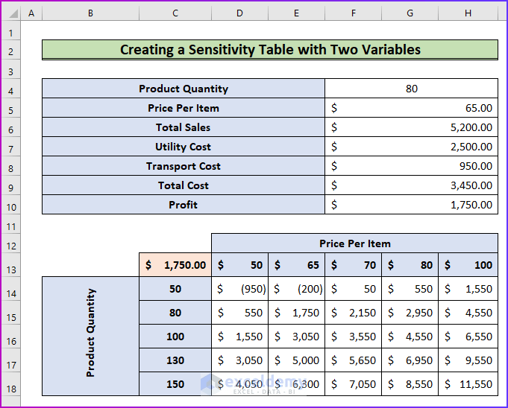Viewport: 508px width, 408px height.
Task: Click quantity 150 cell in column C
Action: (x=175, y=383)
